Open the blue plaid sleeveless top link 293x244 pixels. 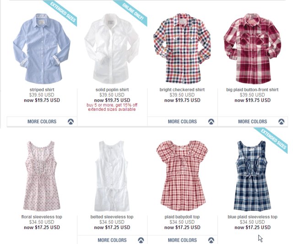pos(252,217)
